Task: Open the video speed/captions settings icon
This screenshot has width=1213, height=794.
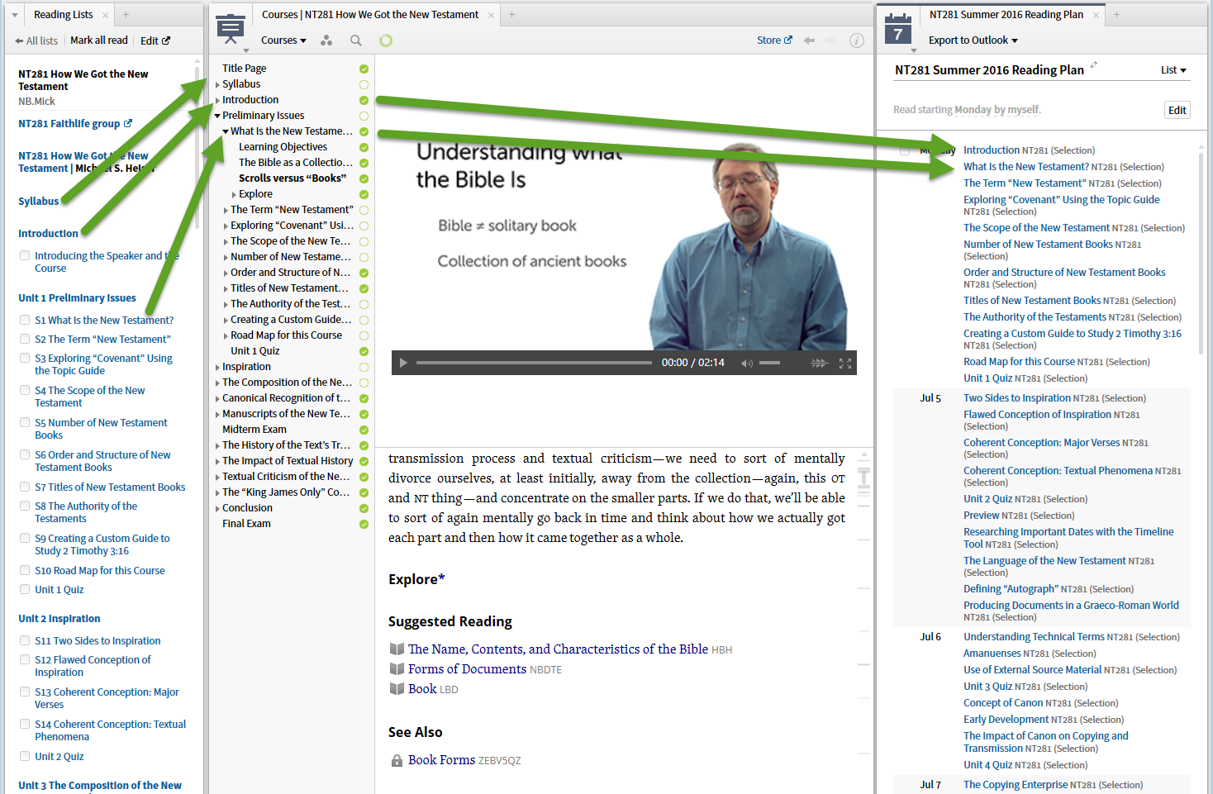Action: click(819, 363)
